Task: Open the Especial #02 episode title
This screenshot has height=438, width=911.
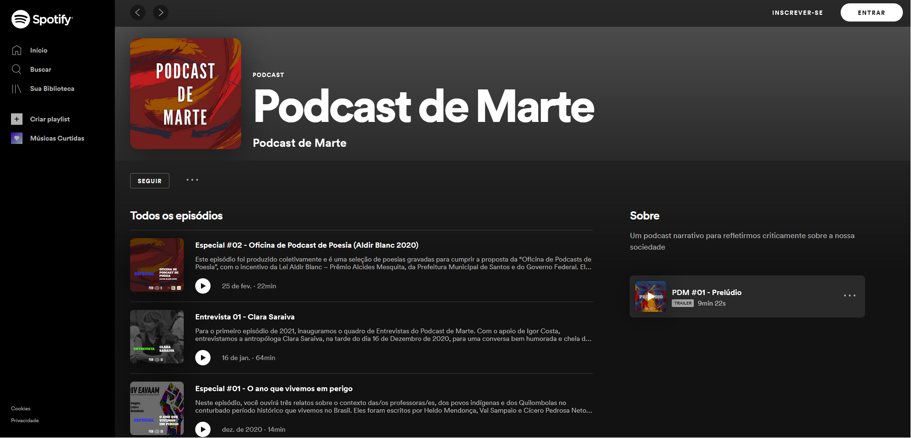Action: pyautogui.click(x=307, y=245)
